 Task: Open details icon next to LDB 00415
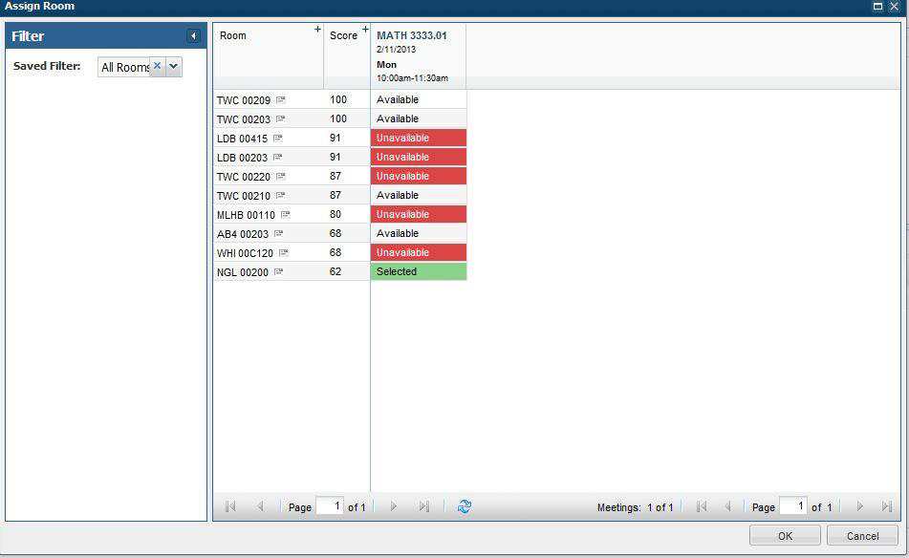coord(278,139)
